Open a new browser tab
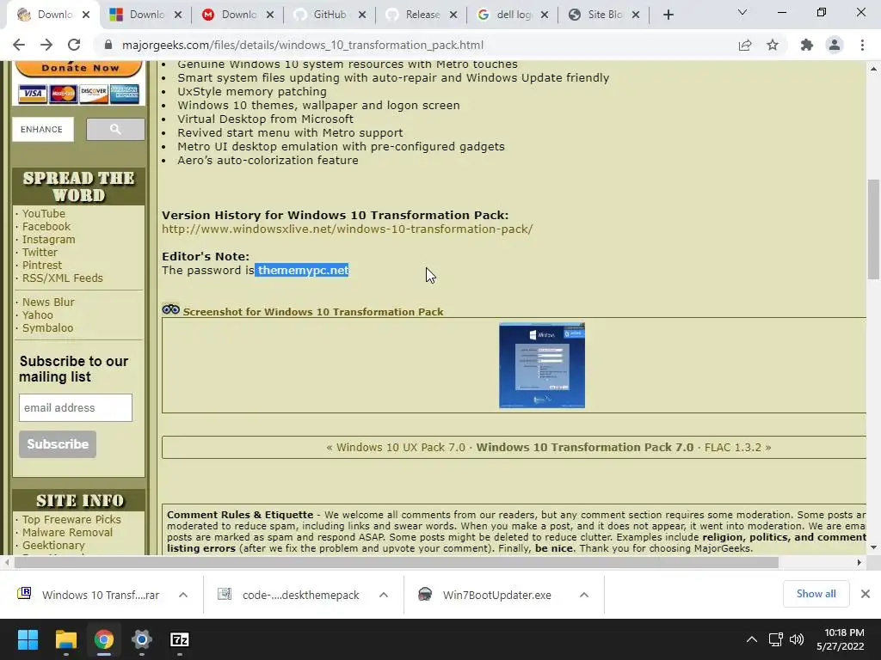881x660 pixels. pyautogui.click(x=668, y=15)
